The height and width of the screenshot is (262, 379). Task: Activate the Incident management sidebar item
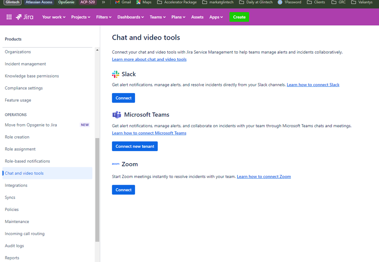(25, 64)
